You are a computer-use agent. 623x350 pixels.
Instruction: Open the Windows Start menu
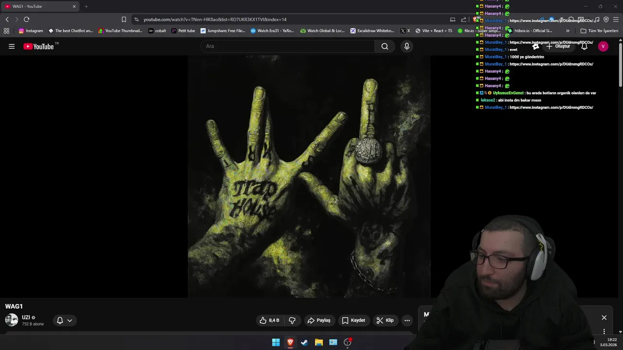[x=276, y=342]
